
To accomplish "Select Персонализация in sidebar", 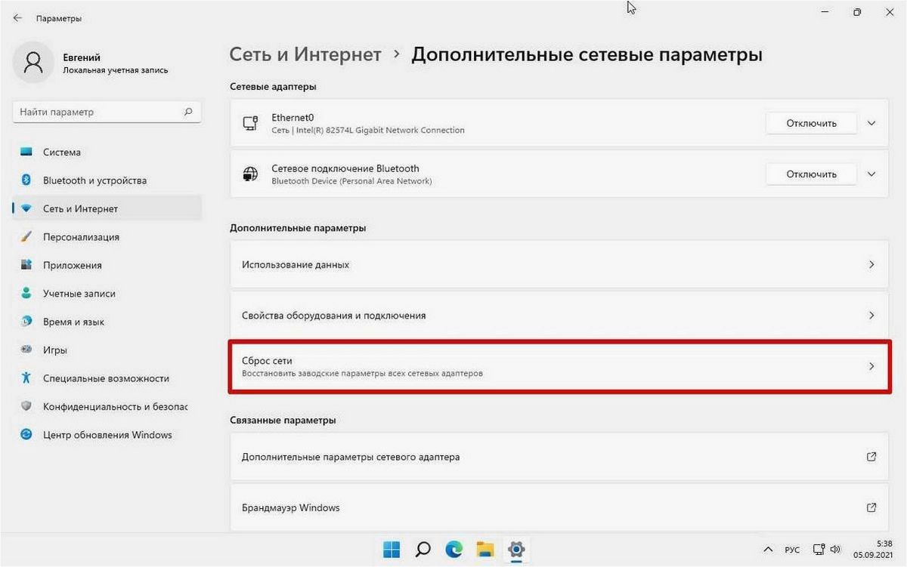I will click(107, 237).
